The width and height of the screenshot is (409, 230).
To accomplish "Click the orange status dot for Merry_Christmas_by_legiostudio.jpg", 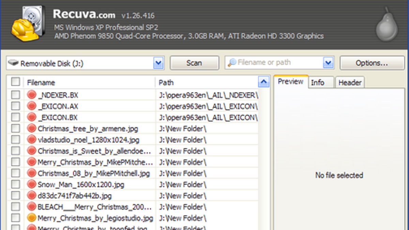I will click(32, 218).
